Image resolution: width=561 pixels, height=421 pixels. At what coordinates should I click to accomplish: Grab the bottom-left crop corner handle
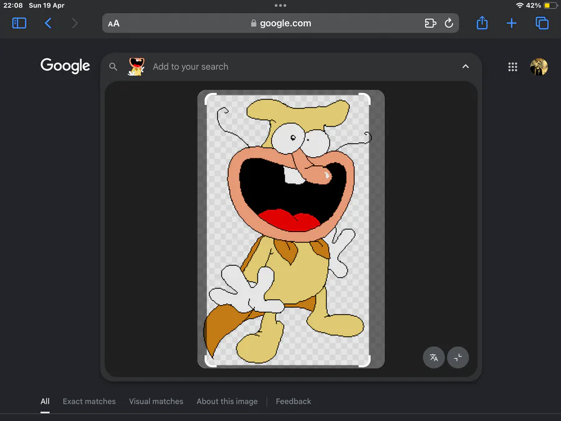click(211, 361)
